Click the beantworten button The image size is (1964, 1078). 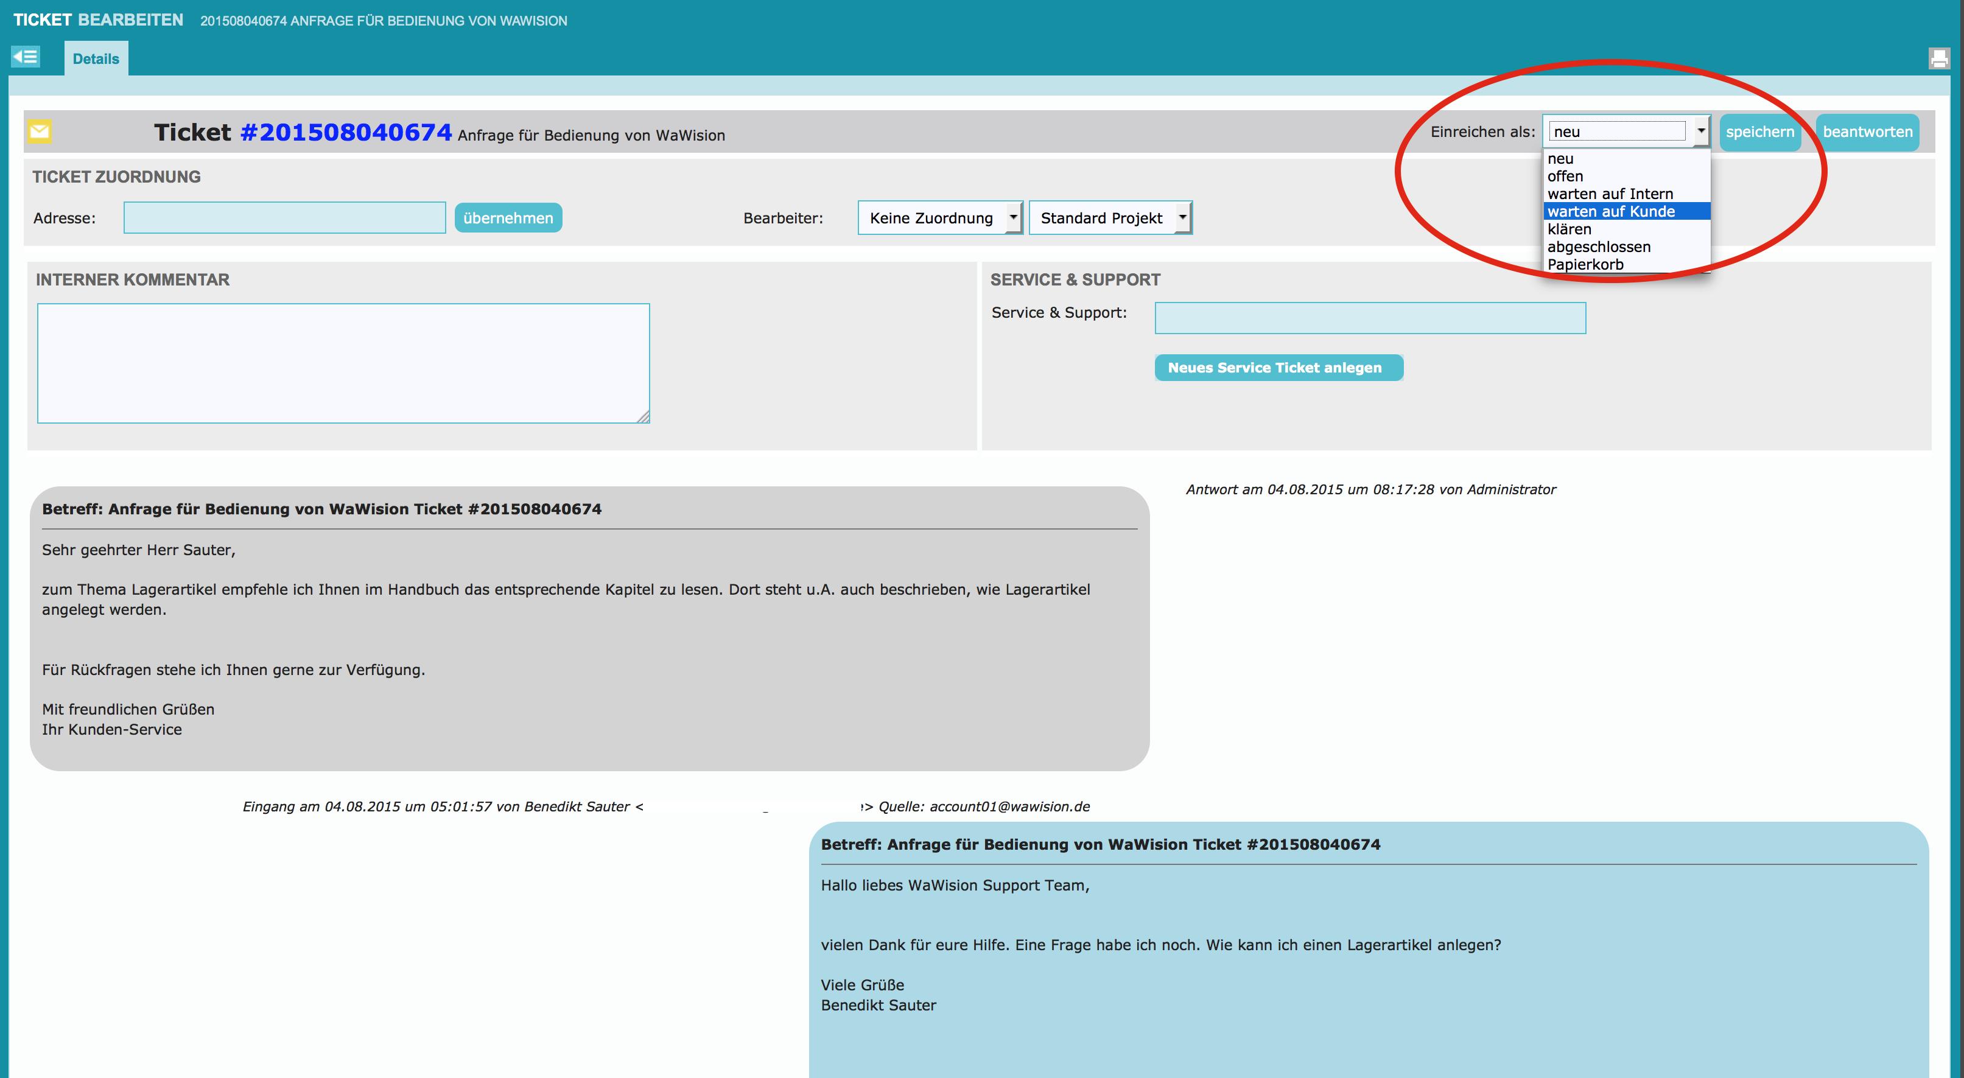tap(1867, 132)
